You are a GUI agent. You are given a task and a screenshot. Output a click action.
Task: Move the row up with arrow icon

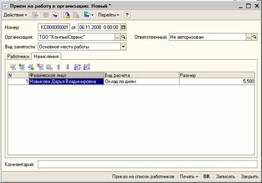pos(59,67)
